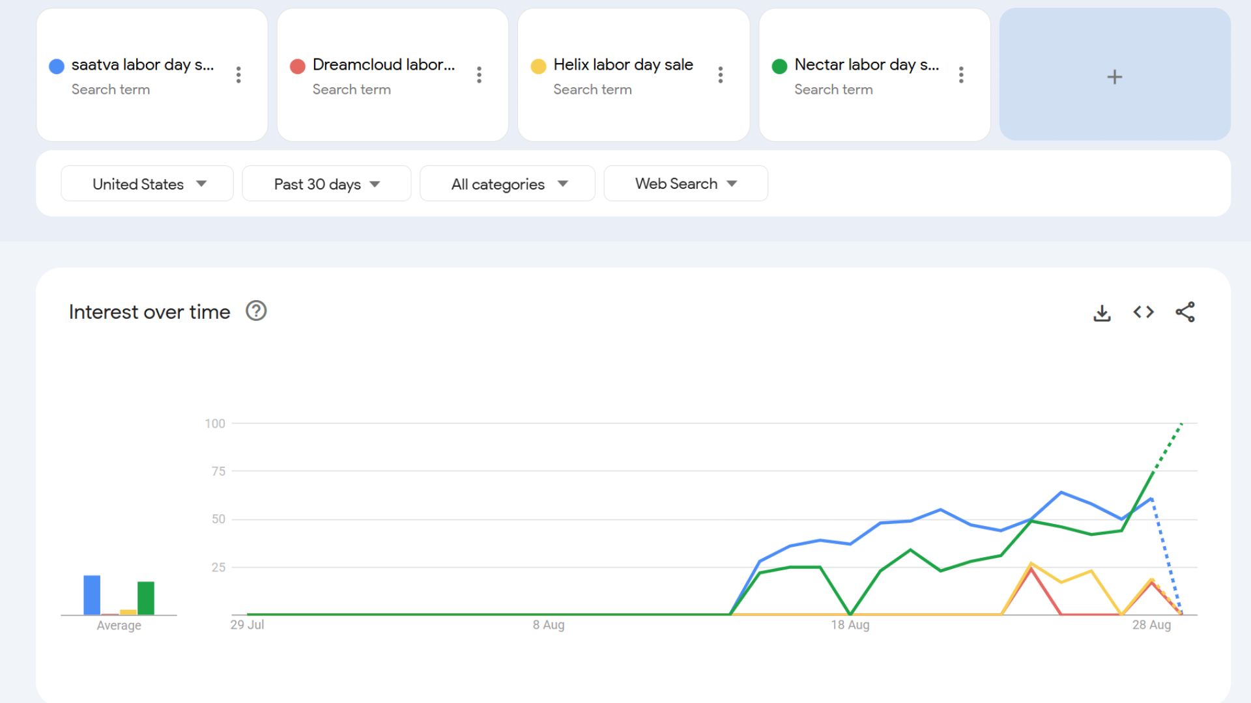Open the Web Search type dropdown
The image size is (1251, 703).
click(x=686, y=184)
